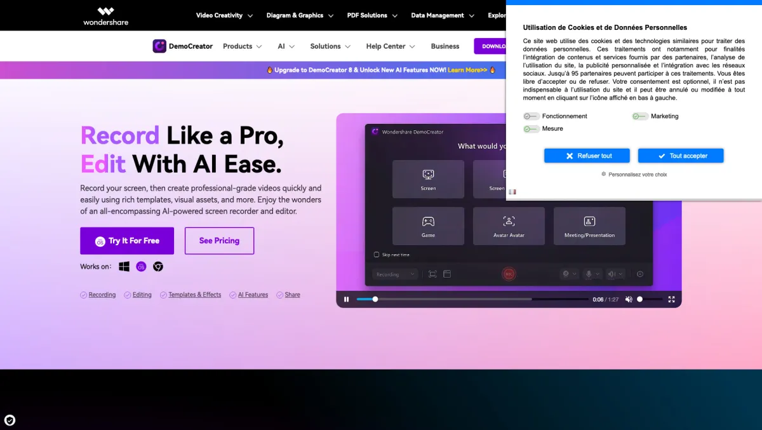
Task: Click the DemoCreator logo icon
Action: [x=159, y=46]
